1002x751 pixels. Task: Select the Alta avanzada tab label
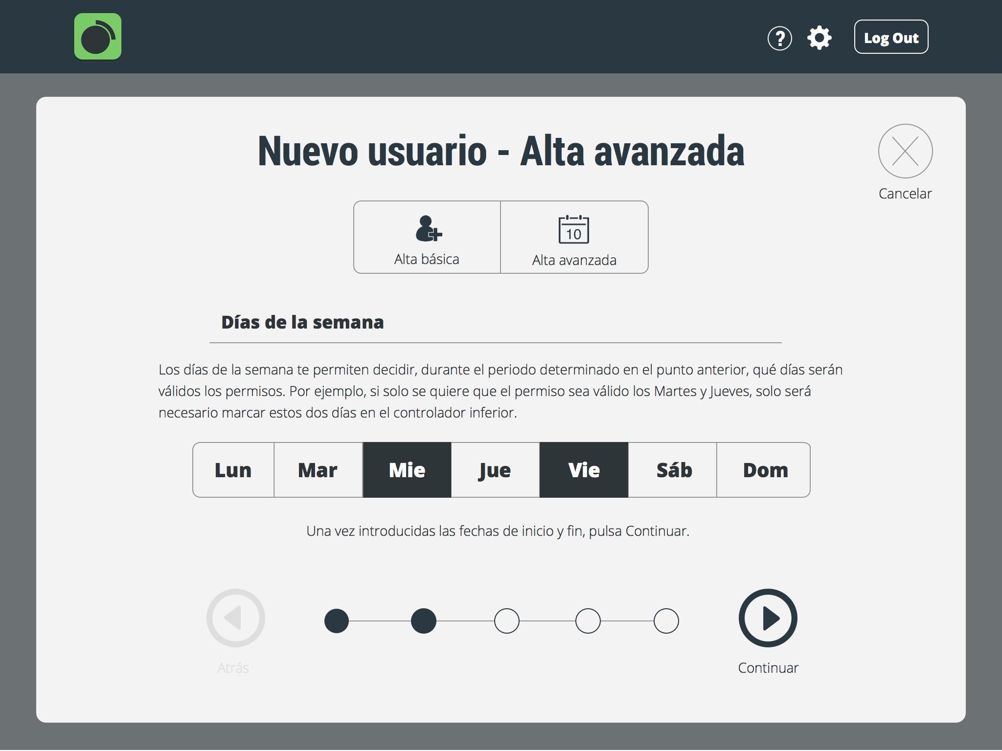pos(574,260)
